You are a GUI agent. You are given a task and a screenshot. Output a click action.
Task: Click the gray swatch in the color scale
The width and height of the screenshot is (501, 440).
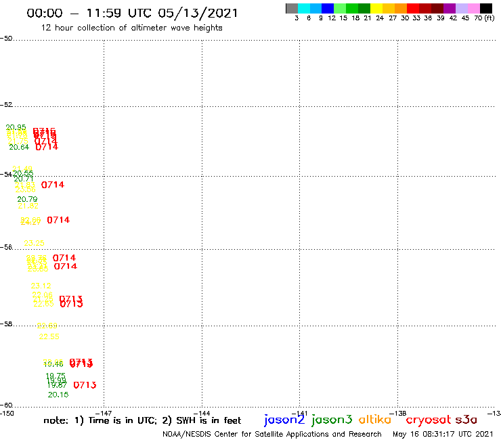click(x=292, y=8)
